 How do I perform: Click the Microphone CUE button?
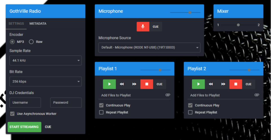click(x=156, y=27)
